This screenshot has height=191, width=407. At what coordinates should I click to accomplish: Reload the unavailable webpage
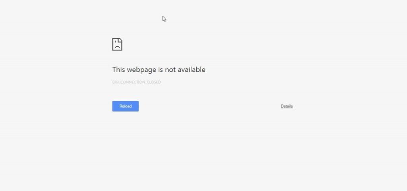(125, 106)
